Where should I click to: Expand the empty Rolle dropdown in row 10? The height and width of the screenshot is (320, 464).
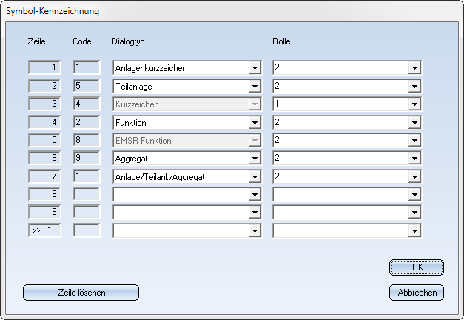pos(414,230)
